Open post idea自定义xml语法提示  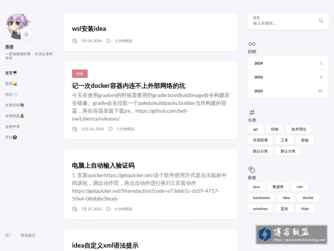point(105,245)
